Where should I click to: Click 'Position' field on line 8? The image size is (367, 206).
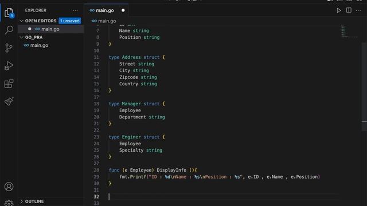130,37
